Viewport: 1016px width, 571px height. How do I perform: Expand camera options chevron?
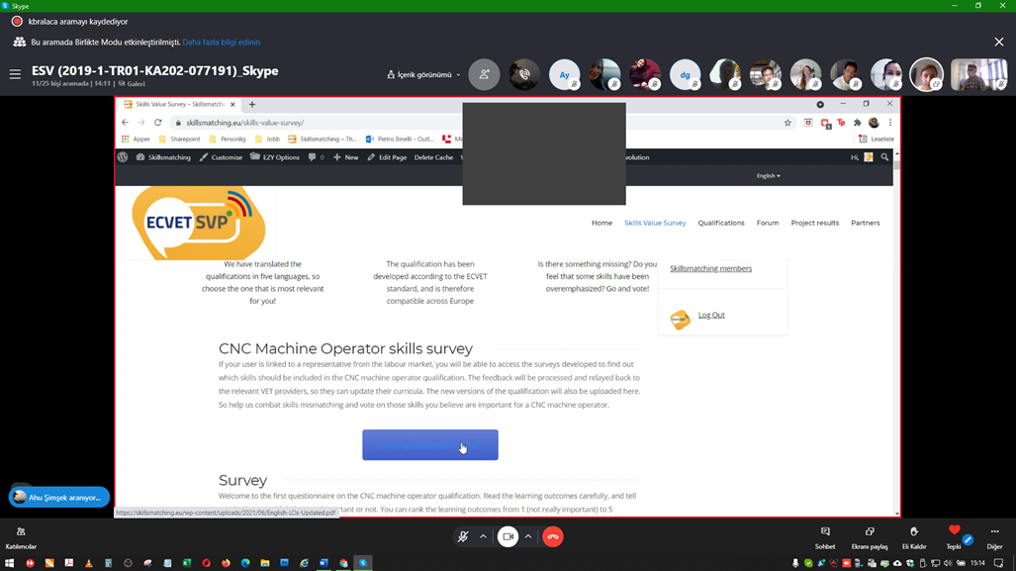pyautogui.click(x=528, y=536)
